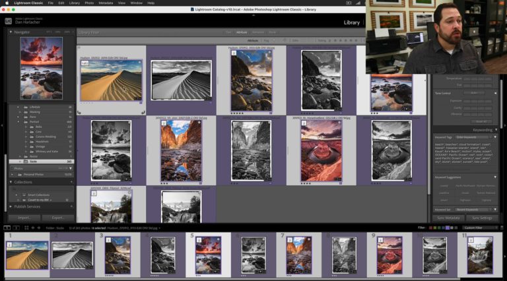Select the Headshots folder
The image size is (507, 281).
(42, 141)
